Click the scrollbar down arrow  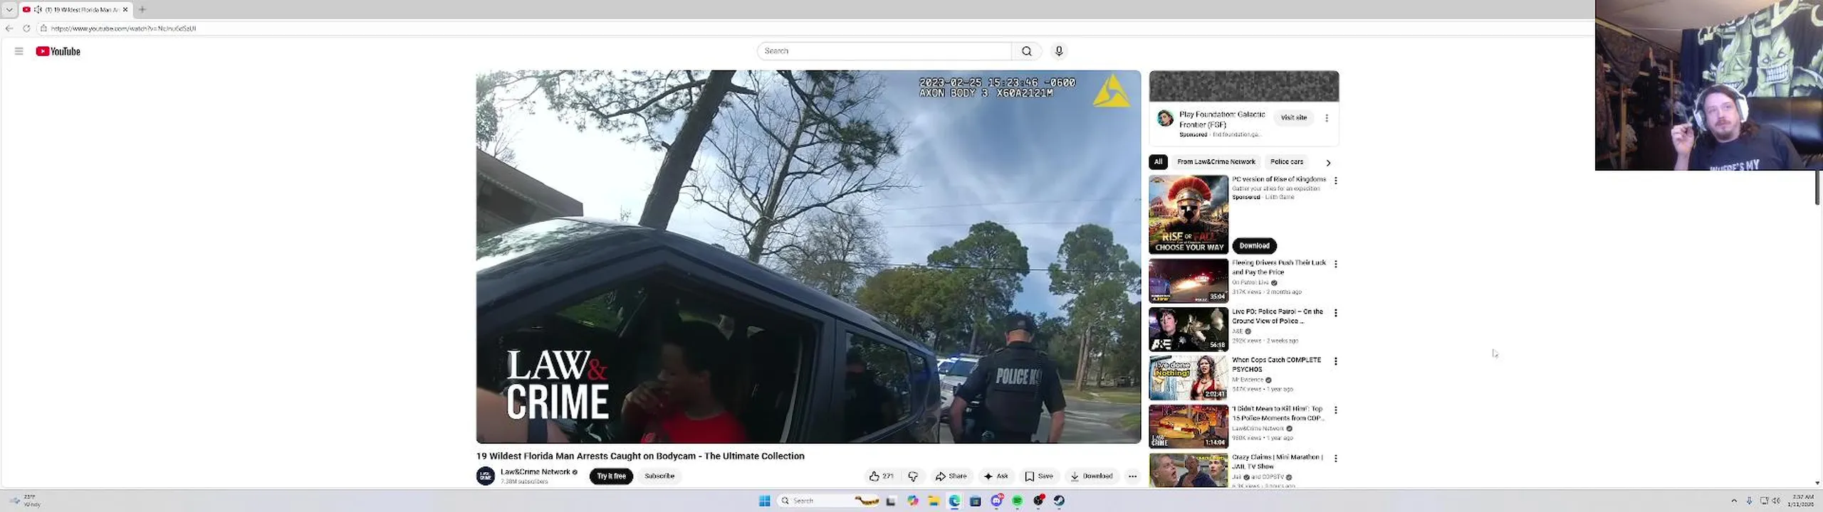click(1817, 484)
